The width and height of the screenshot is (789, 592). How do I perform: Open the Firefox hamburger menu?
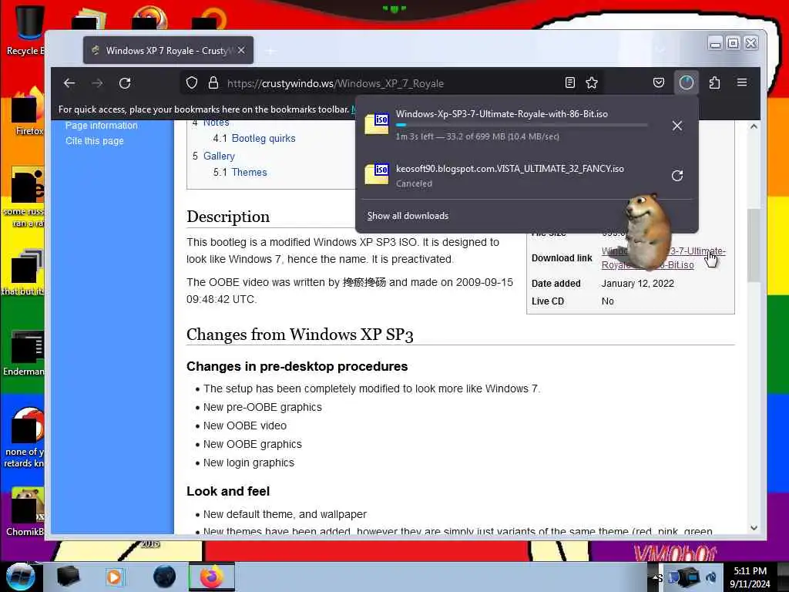742,82
